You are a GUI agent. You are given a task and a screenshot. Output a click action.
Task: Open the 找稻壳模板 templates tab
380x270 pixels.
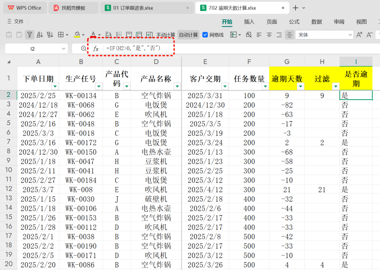pos(73,8)
